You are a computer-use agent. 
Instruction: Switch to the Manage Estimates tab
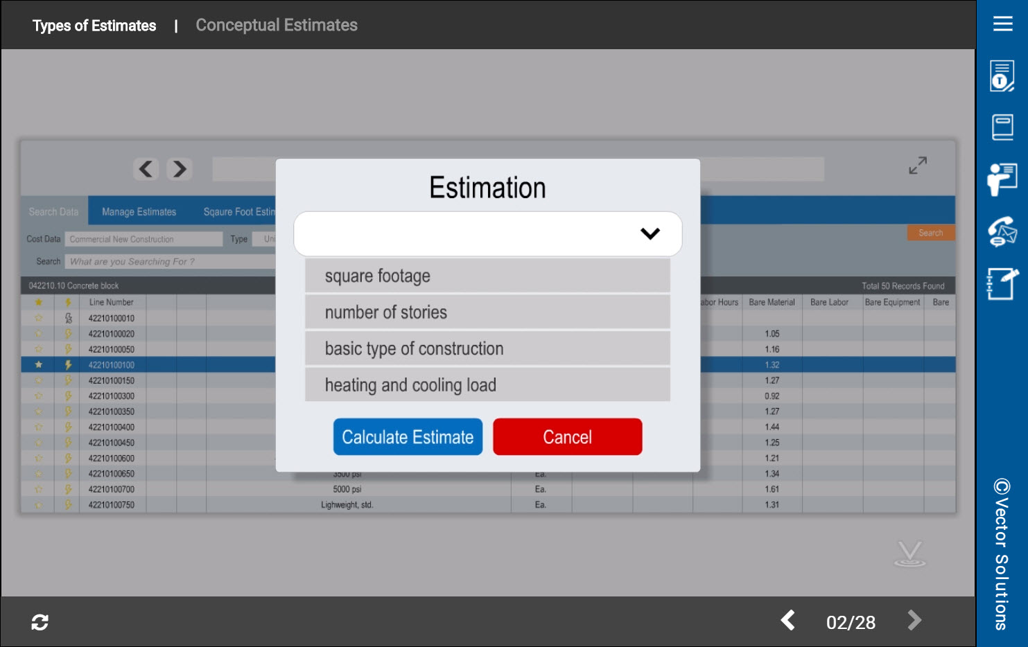pyautogui.click(x=139, y=212)
